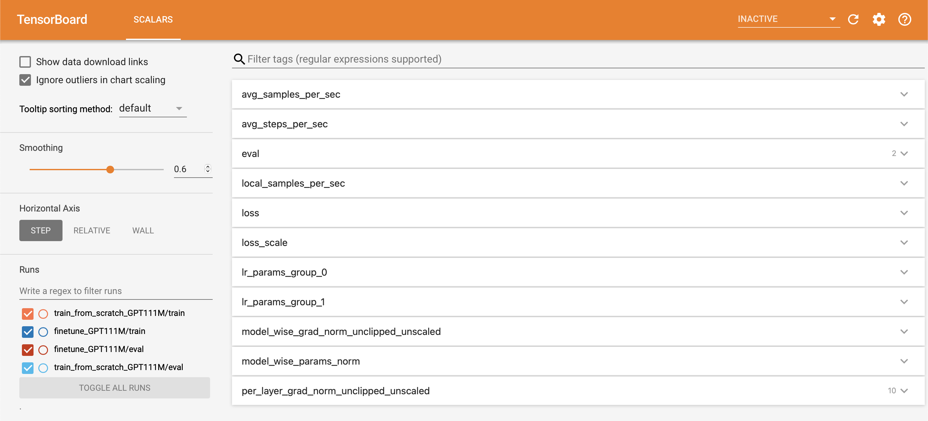Expand the per_layer_grad_norm_unclipped_unscaled chevron
Viewport: 928px width, 421px height.
click(904, 391)
